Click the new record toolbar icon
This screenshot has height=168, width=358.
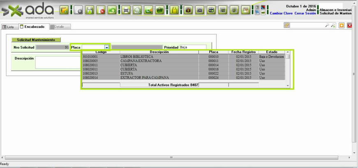(78, 10)
